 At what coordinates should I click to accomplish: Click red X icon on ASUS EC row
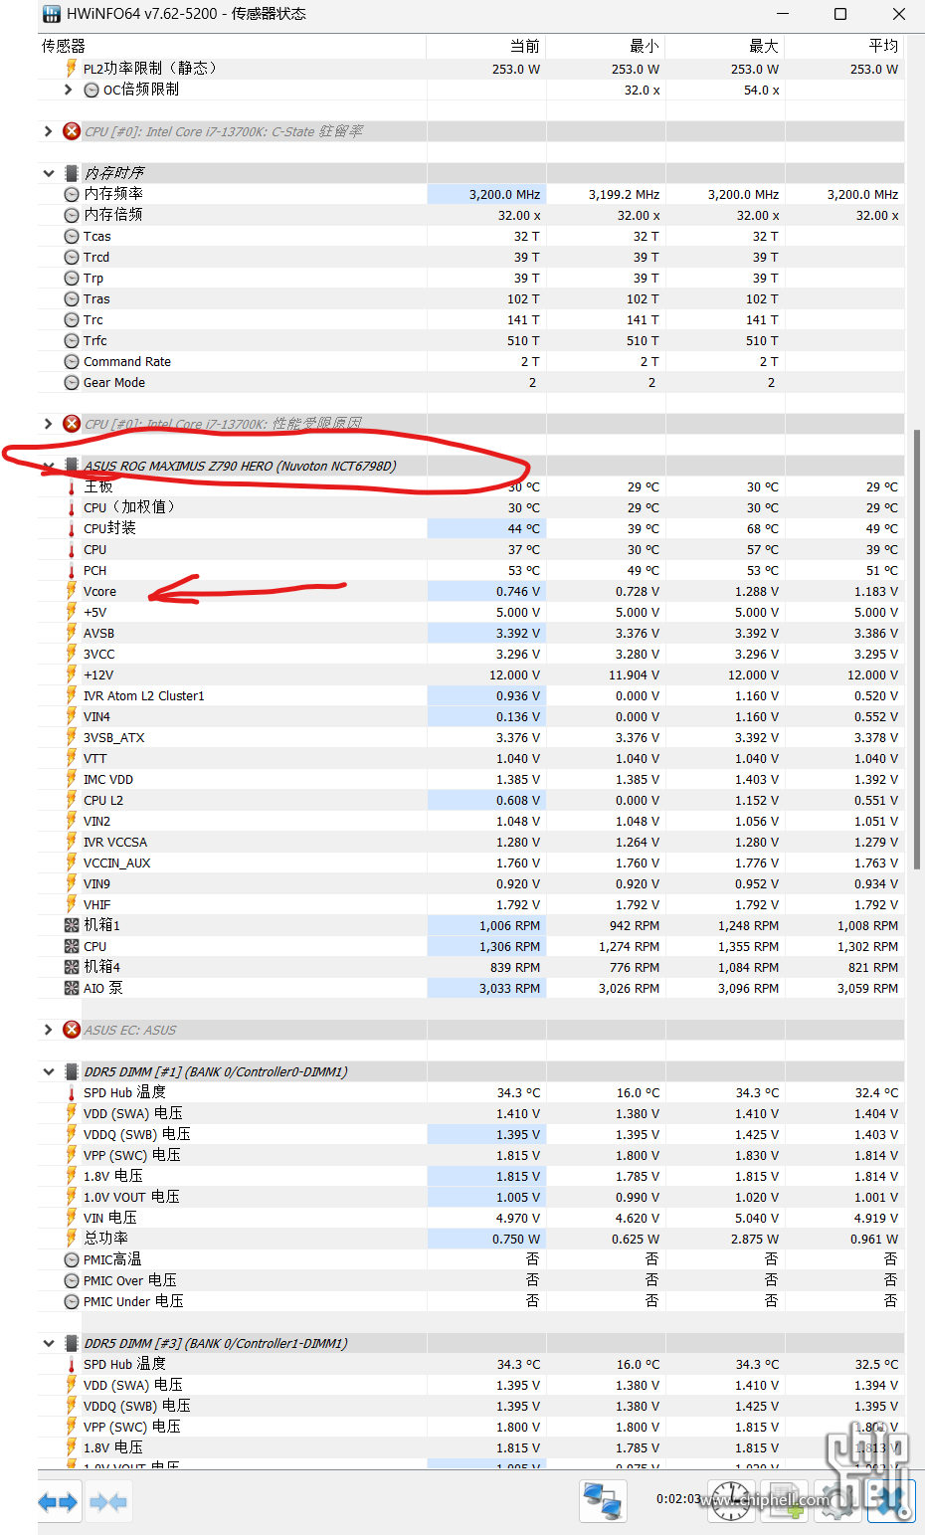click(x=72, y=1030)
